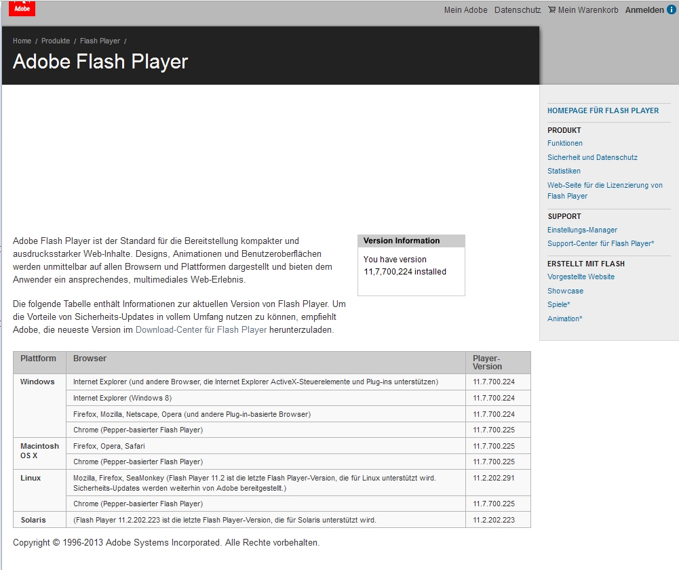
Task: Click the Solaris Flash Player 11.2.202.223 description
Action: [225, 520]
